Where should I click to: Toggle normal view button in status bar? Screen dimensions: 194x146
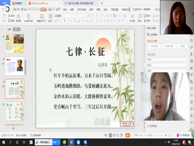point(110,135)
